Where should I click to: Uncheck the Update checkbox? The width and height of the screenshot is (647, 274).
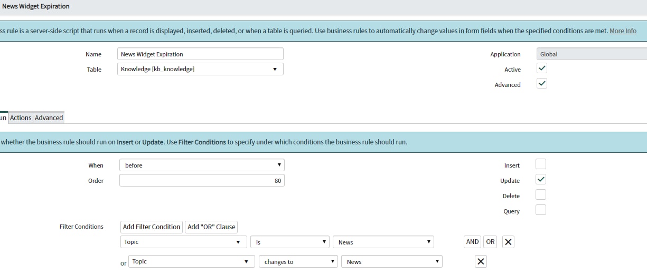[541, 180]
